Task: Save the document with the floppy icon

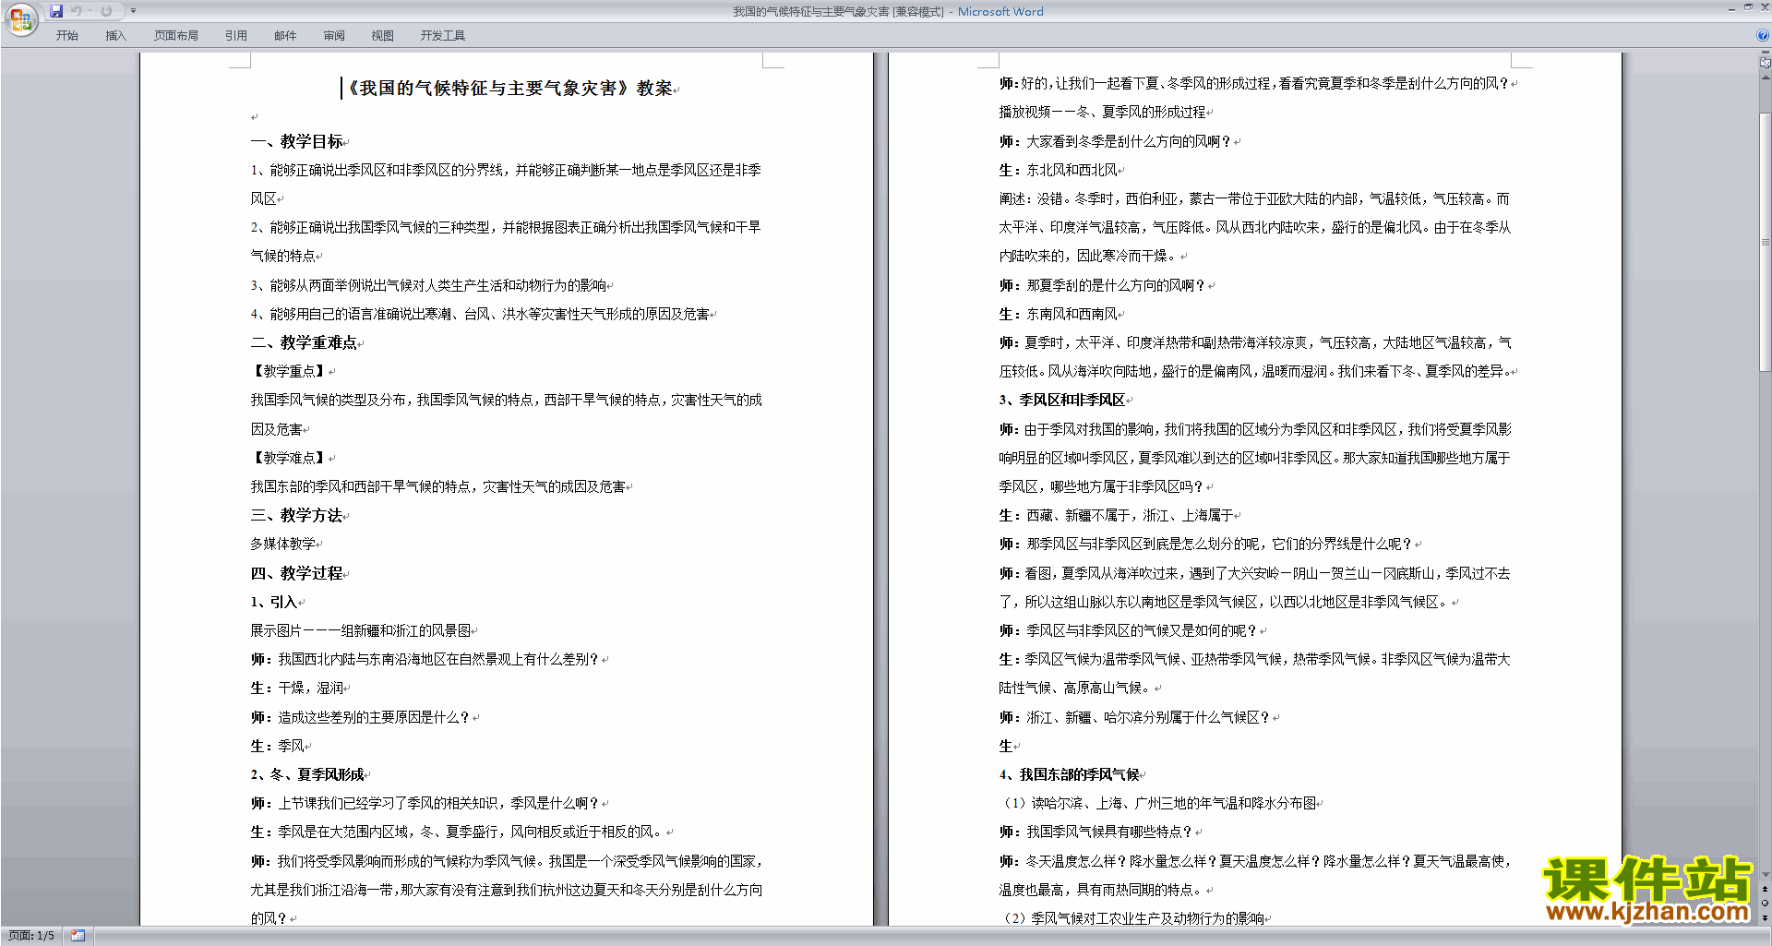Action: (x=56, y=11)
